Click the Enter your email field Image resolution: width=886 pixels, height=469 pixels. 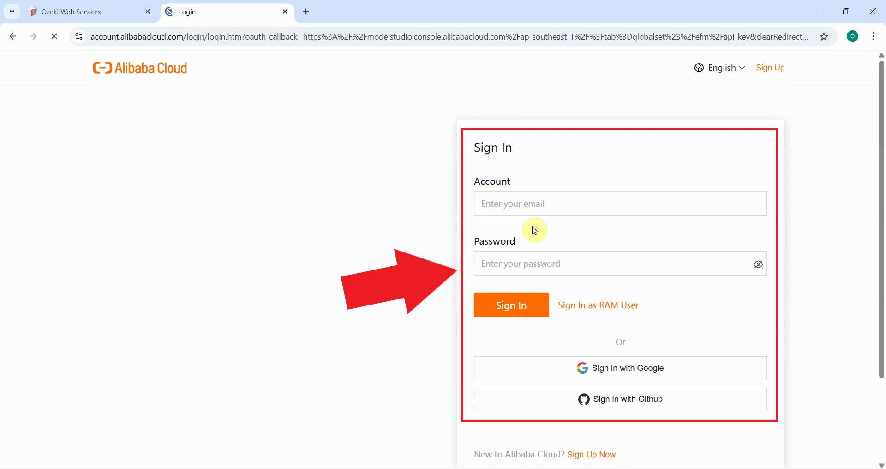point(620,204)
